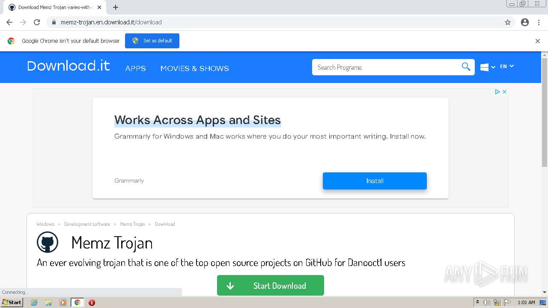
Task: Go to Development software breadcrumb
Action: tap(87, 224)
